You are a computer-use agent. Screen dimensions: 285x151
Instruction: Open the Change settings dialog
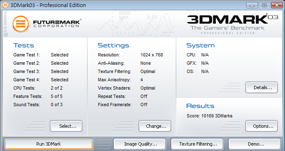[x=155, y=126]
